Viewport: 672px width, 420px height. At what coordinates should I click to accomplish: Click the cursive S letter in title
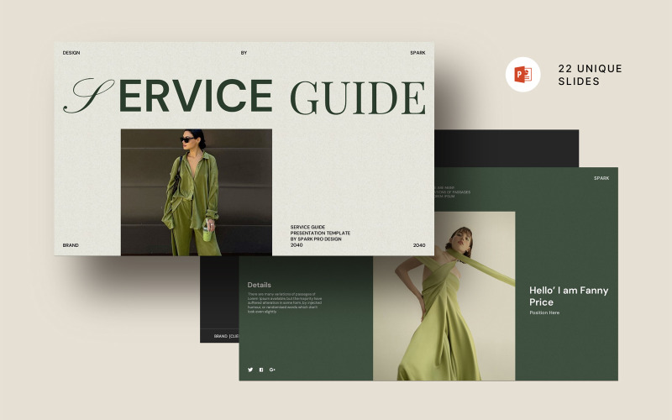point(88,96)
